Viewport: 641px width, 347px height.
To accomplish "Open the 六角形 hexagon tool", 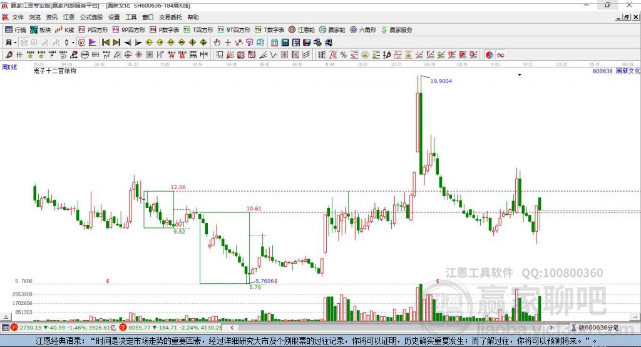I will 363,30.
